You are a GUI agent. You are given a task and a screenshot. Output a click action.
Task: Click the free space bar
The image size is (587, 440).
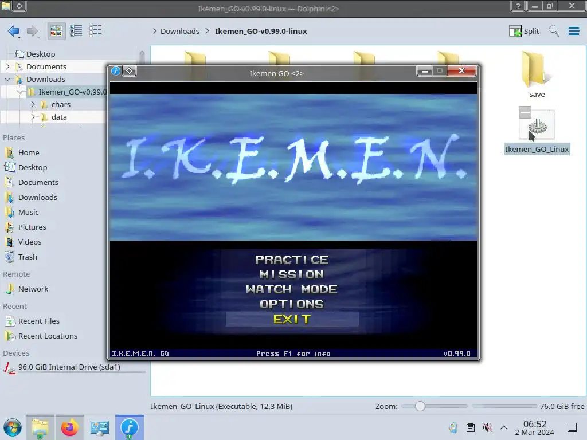pyautogui.click(x=504, y=406)
